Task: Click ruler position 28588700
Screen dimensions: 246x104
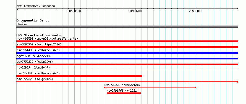Action: tap(135, 11)
